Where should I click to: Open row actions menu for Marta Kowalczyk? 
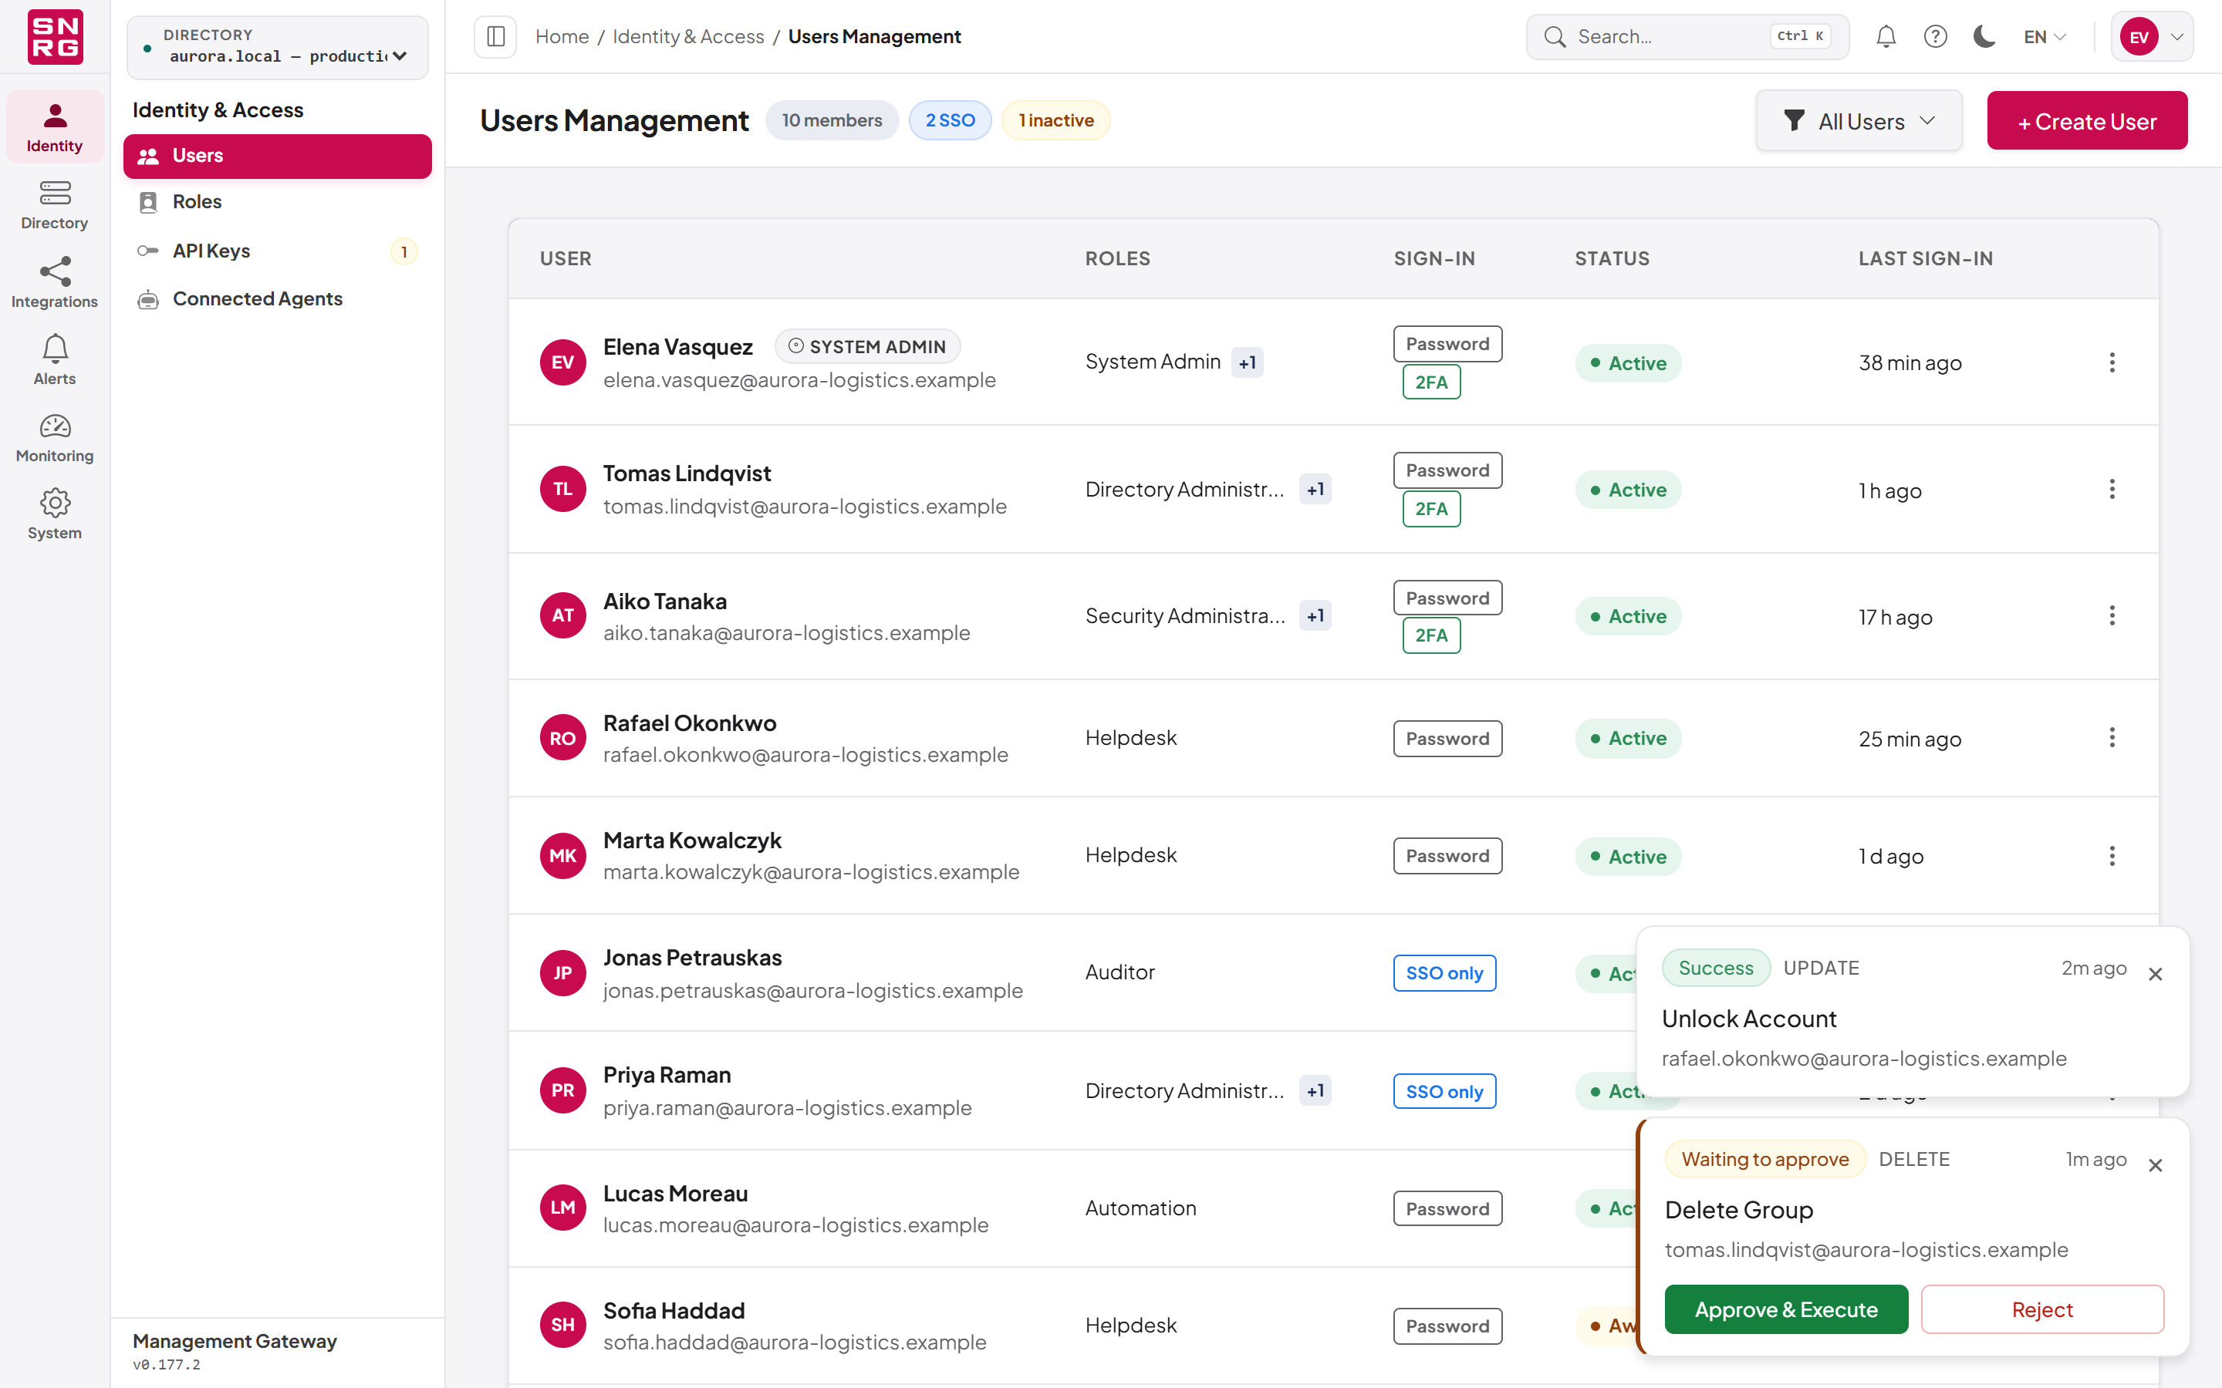[2112, 857]
